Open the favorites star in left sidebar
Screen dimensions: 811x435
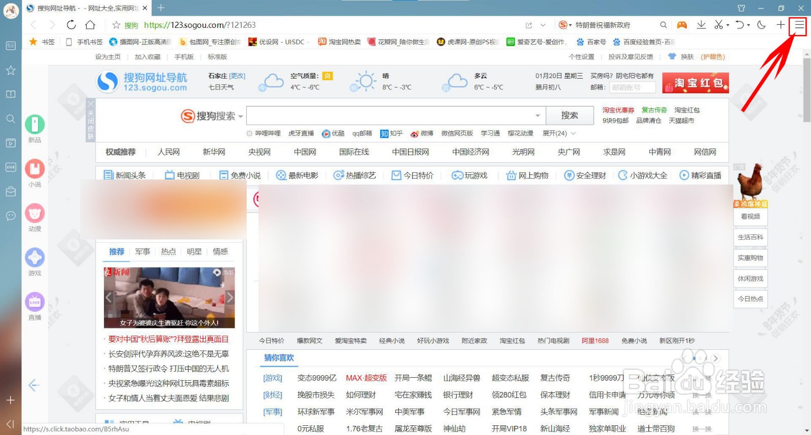pyautogui.click(x=11, y=70)
